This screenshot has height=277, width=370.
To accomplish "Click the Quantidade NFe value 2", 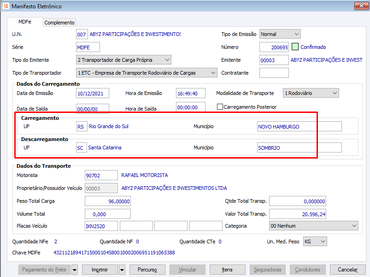I will (56, 242).
